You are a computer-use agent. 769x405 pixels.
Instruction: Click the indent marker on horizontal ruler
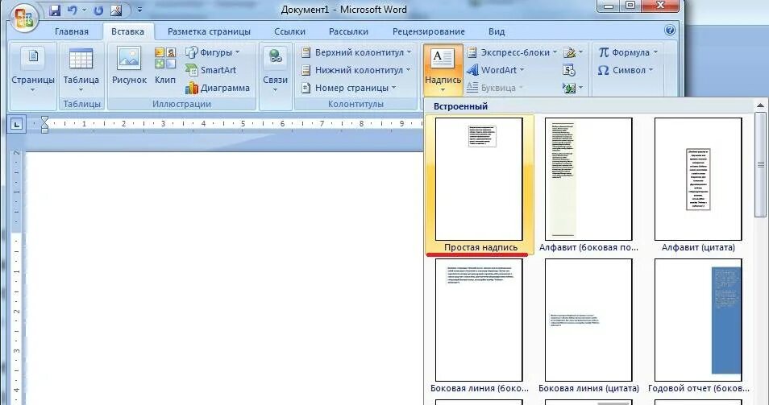click(x=44, y=124)
